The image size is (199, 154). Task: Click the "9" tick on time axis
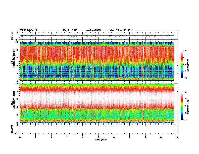[161, 137]
